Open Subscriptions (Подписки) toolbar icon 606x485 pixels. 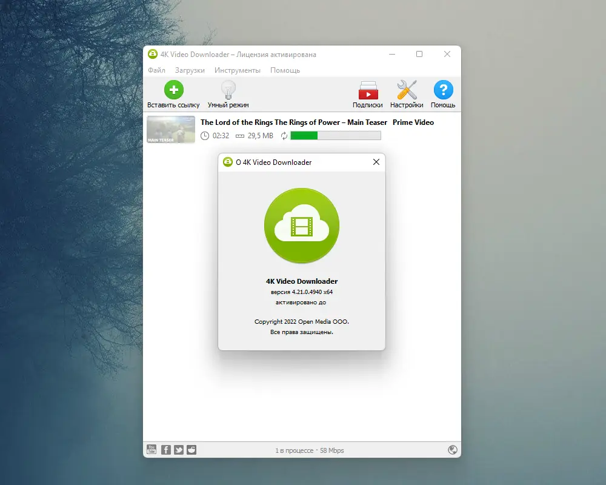click(x=368, y=90)
